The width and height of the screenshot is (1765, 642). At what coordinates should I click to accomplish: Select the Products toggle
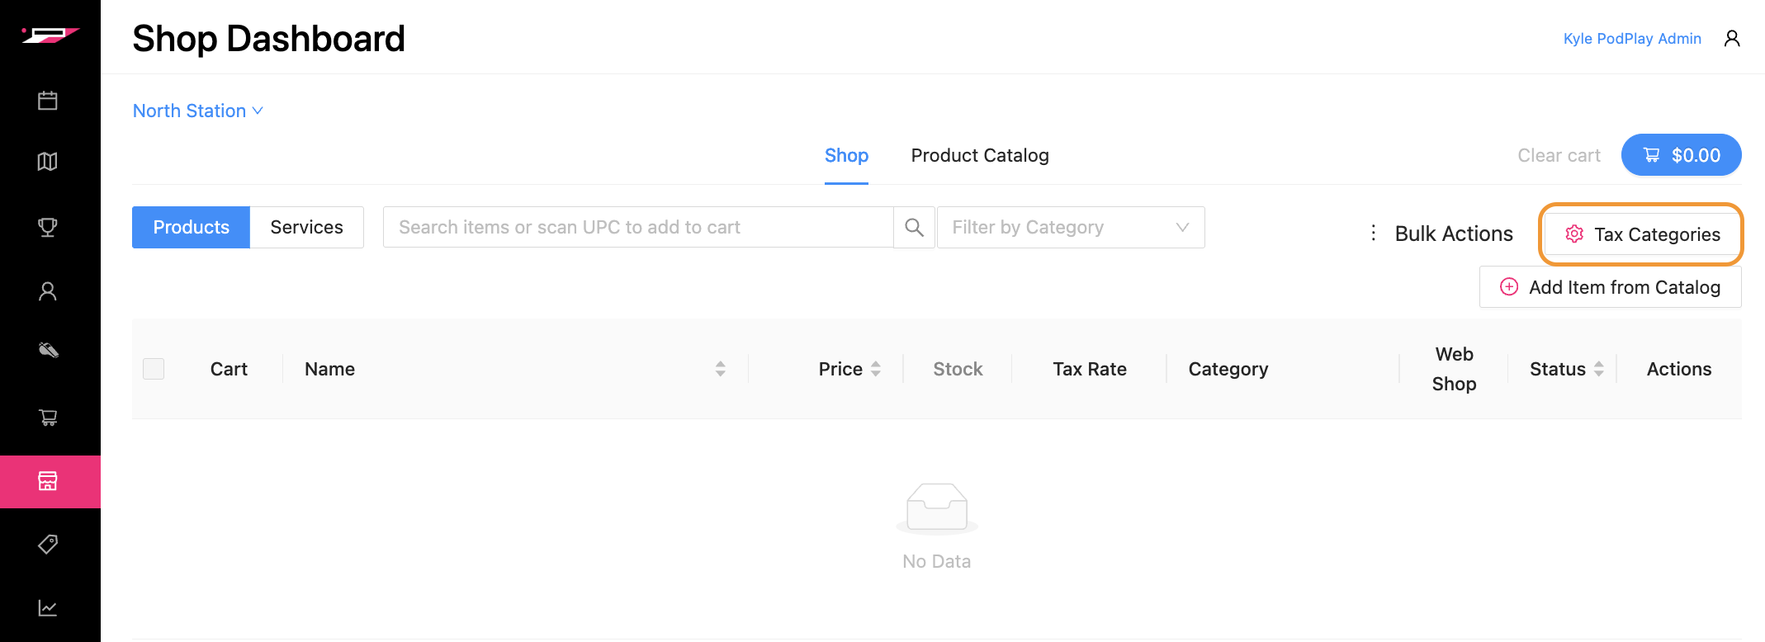(x=191, y=227)
